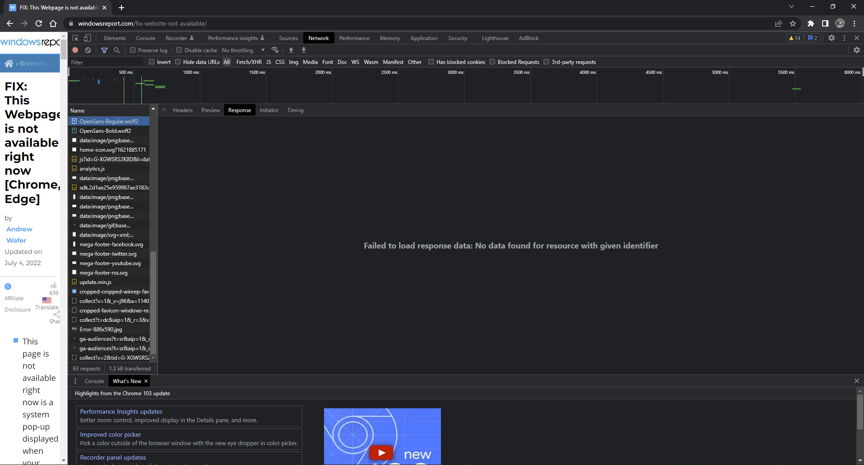Open the tab search chevron dropdown
This screenshot has width=864, height=465.
click(x=792, y=7)
